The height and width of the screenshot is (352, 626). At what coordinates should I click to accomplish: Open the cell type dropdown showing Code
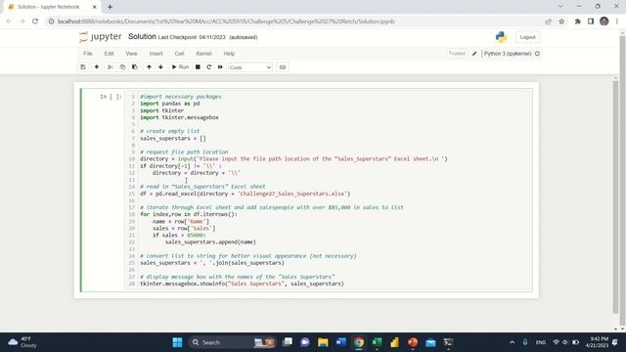250,67
